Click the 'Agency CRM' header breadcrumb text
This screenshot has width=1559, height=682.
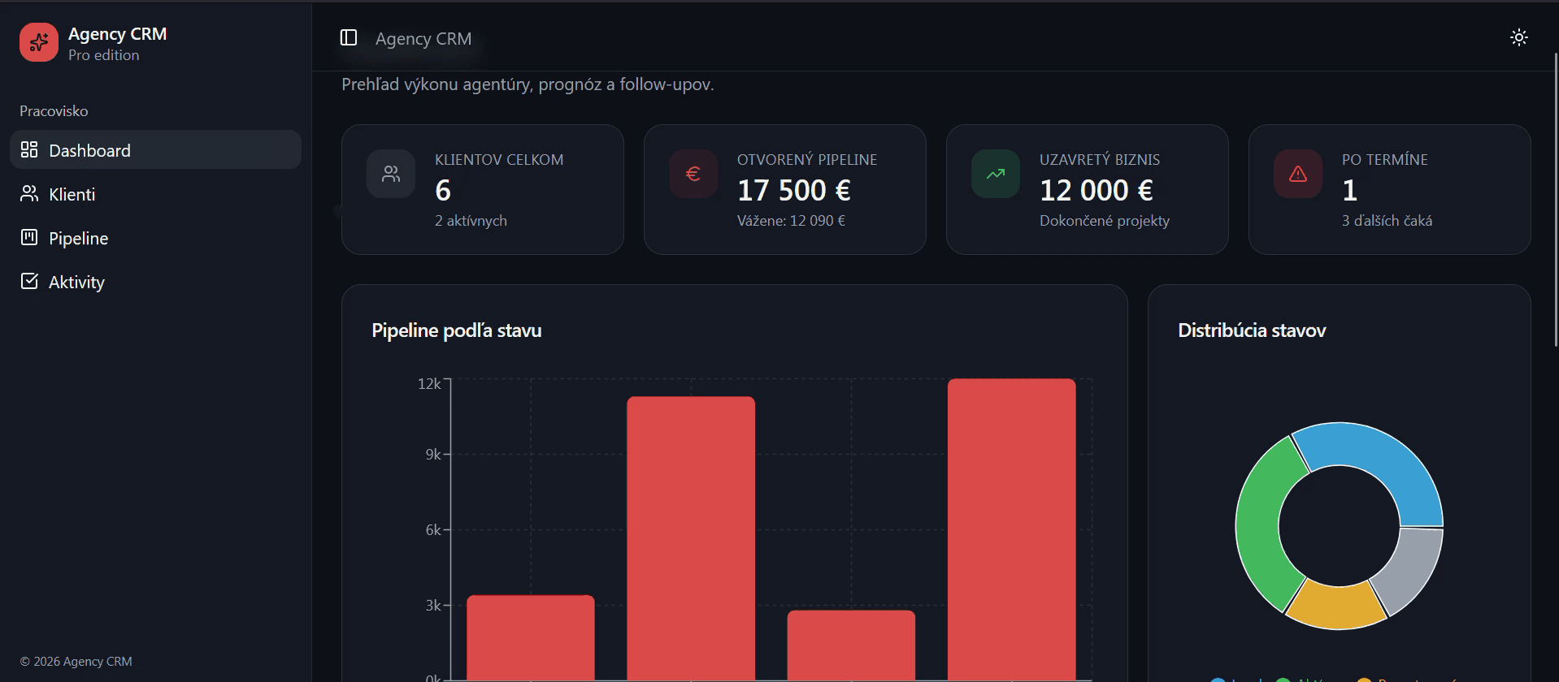pos(423,38)
